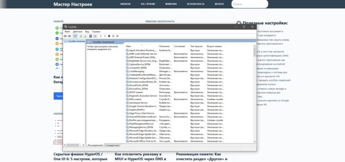Open WINDOWS in the website's top navigation
345x162 pixels.
coord(171,4)
